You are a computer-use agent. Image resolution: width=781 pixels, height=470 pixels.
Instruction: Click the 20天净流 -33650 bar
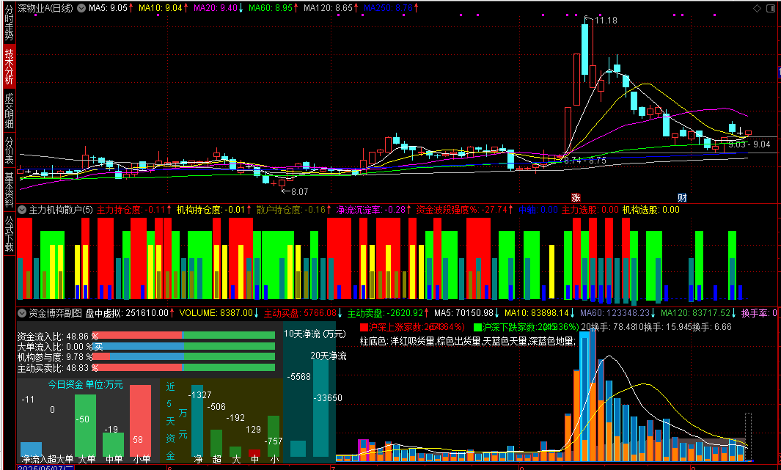coord(320,408)
